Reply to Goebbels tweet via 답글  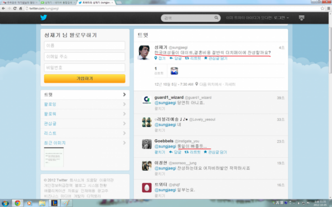175,152
